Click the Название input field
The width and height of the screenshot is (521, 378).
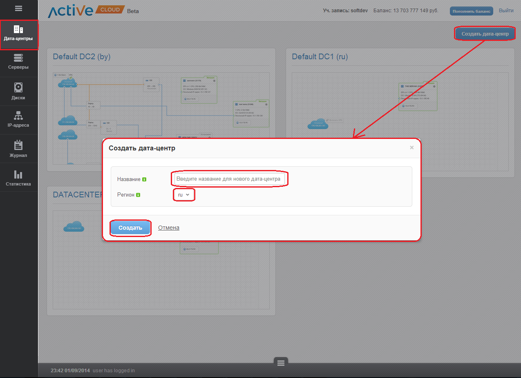tap(229, 179)
